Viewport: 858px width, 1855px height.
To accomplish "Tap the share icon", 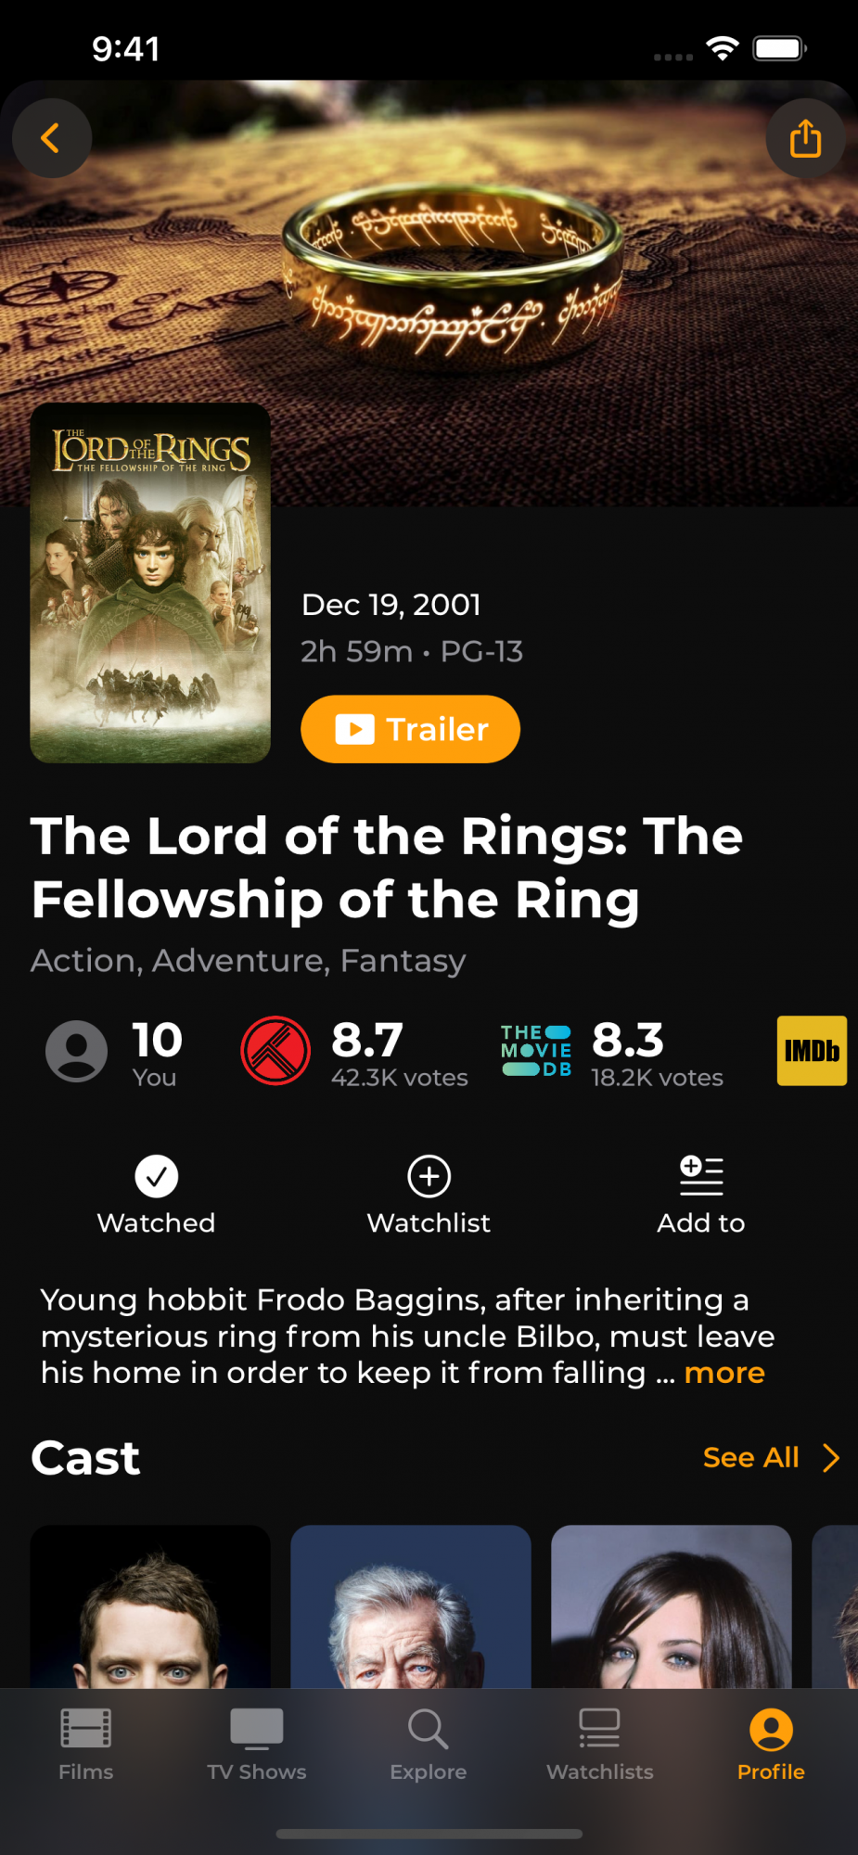I will pyautogui.click(x=805, y=138).
